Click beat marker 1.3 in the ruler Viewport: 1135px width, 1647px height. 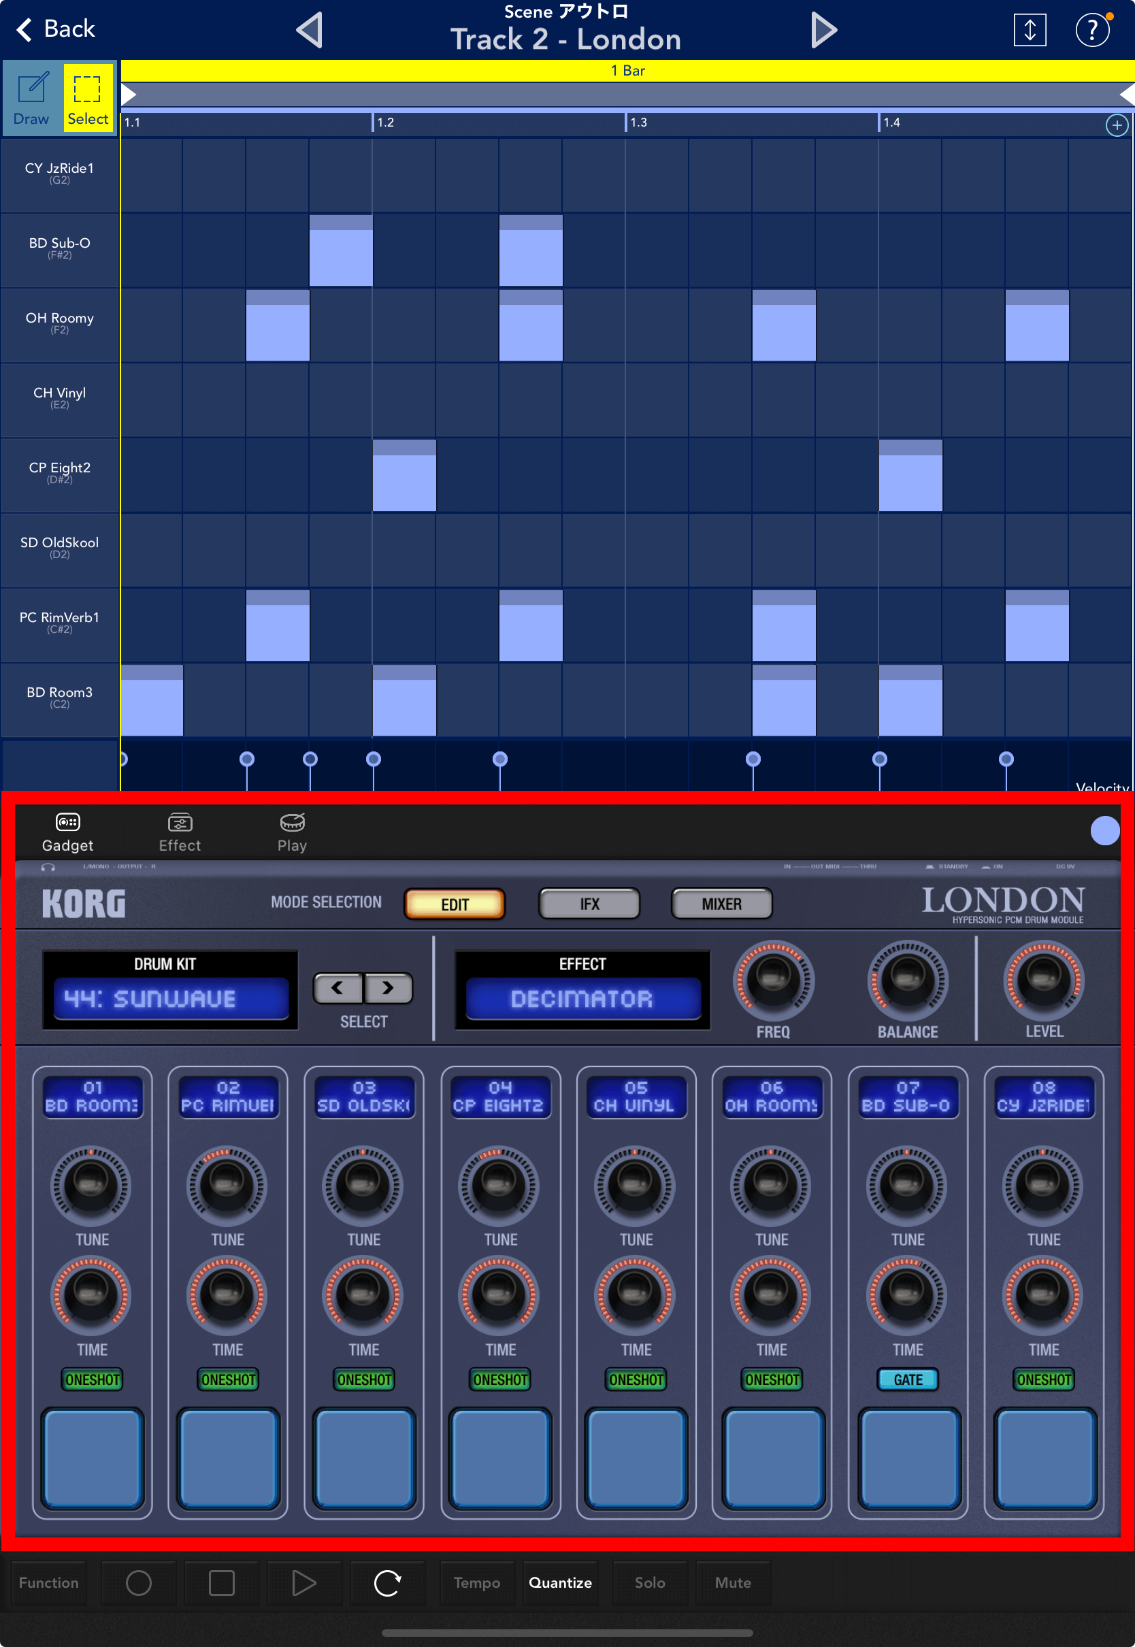coord(638,123)
